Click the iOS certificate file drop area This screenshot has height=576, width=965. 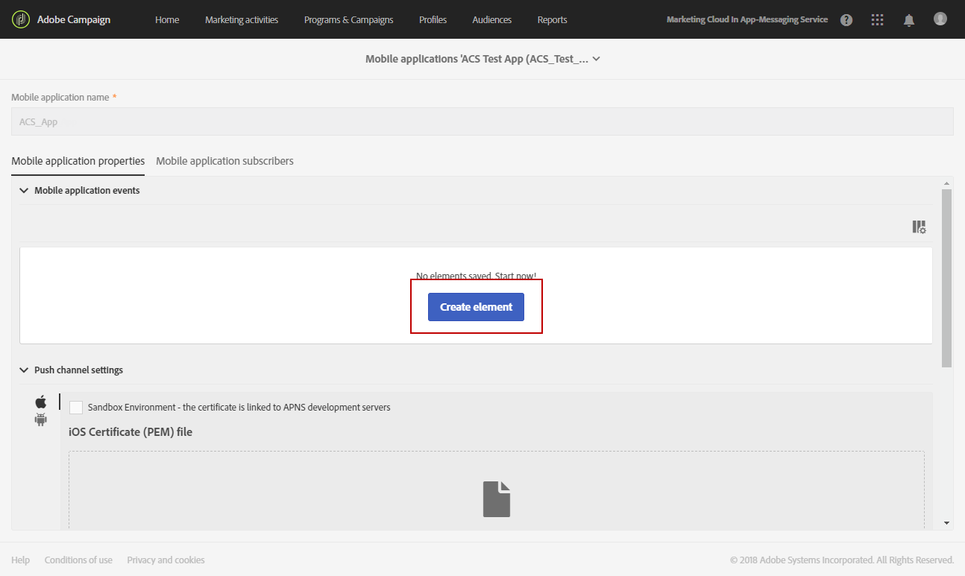tap(497, 491)
